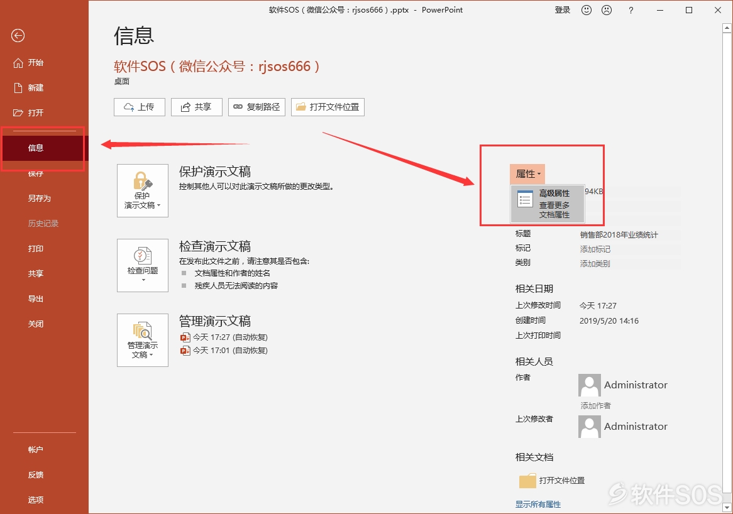Screen dimensions: 733x514
Task: Open the 帐户 account page
Action: tap(36, 449)
